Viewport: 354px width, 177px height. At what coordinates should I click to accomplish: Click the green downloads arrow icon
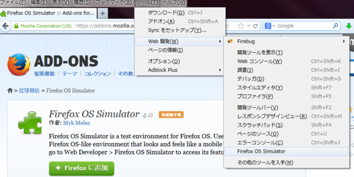click(x=349, y=26)
